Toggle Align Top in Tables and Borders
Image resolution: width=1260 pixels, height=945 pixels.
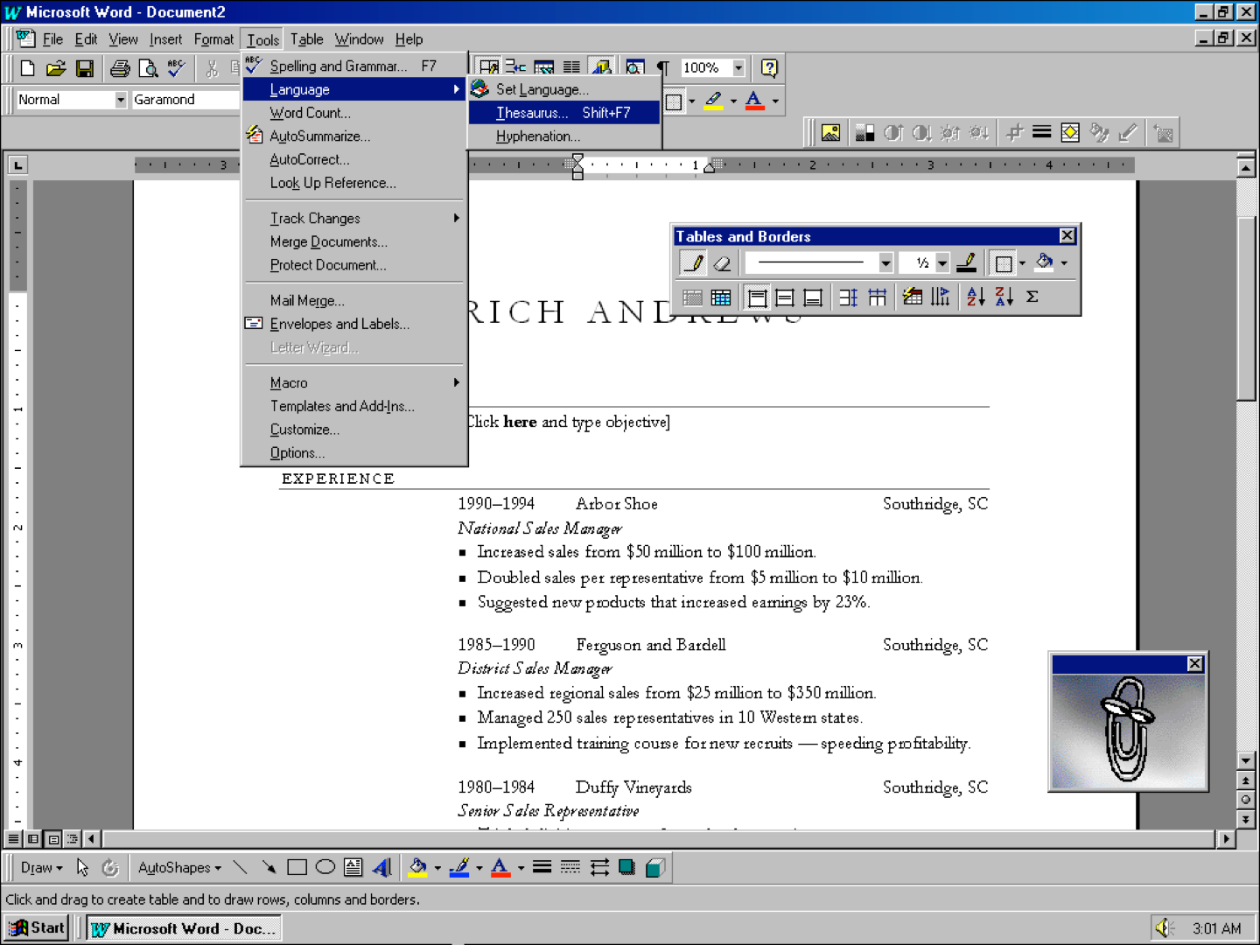tap(758, 297)
